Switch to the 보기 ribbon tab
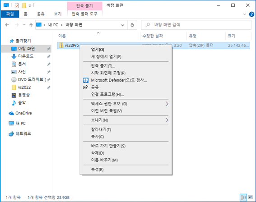 [58, 14]
